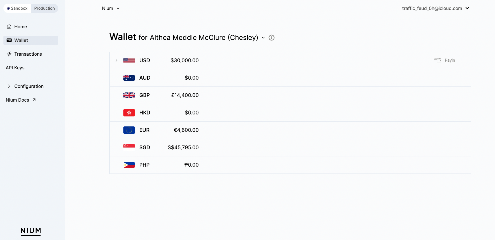Select the Sandbox environment option
495x240 pixels.
click(17, 8)
